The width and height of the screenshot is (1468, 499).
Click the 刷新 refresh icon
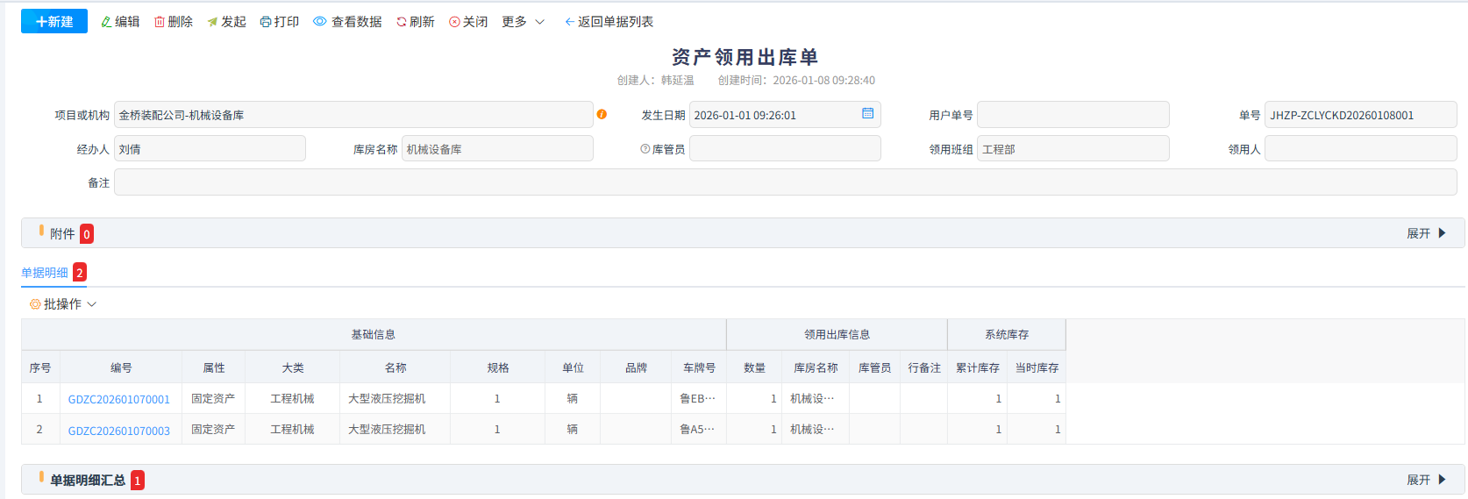(402, 22)
